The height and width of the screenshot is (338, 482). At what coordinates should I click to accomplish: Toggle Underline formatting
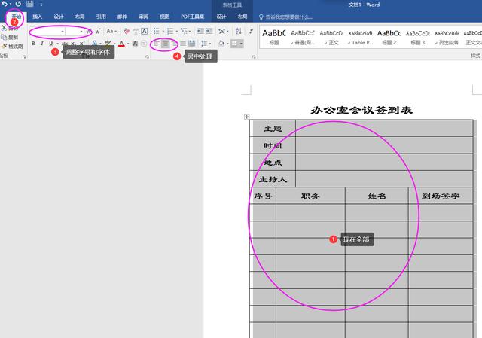[x=51, y=44]
